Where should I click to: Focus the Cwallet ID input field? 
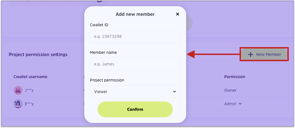pos(135,36)
